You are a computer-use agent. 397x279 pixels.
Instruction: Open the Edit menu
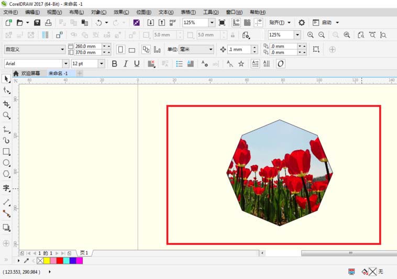pyautogui.click(x=32, y=12)
